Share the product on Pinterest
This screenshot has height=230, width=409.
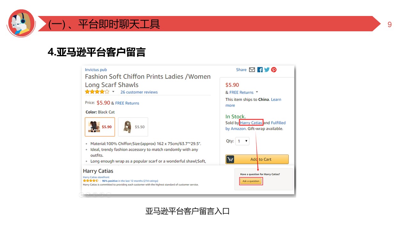click(x=274, y=70)
